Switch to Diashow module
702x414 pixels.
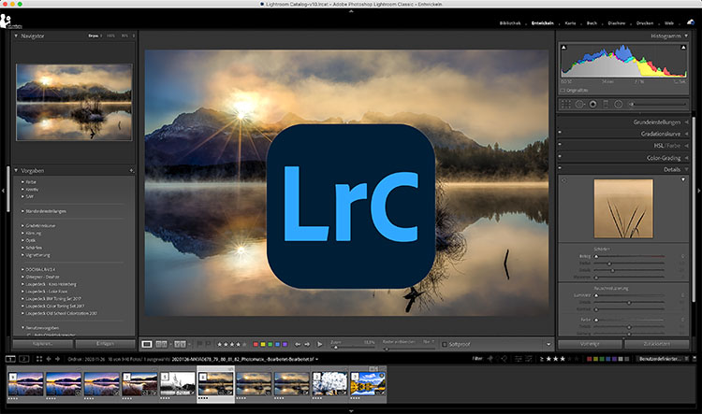point(617,23)
